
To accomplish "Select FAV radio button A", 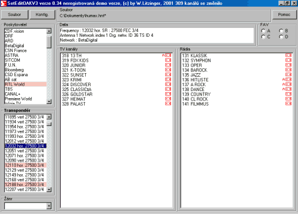I will coord(263,31).
